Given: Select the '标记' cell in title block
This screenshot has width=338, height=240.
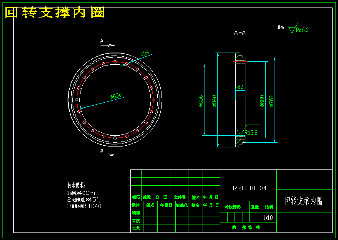Looking at the screenshot, I should pyautogui.click(x=136, y=197).
